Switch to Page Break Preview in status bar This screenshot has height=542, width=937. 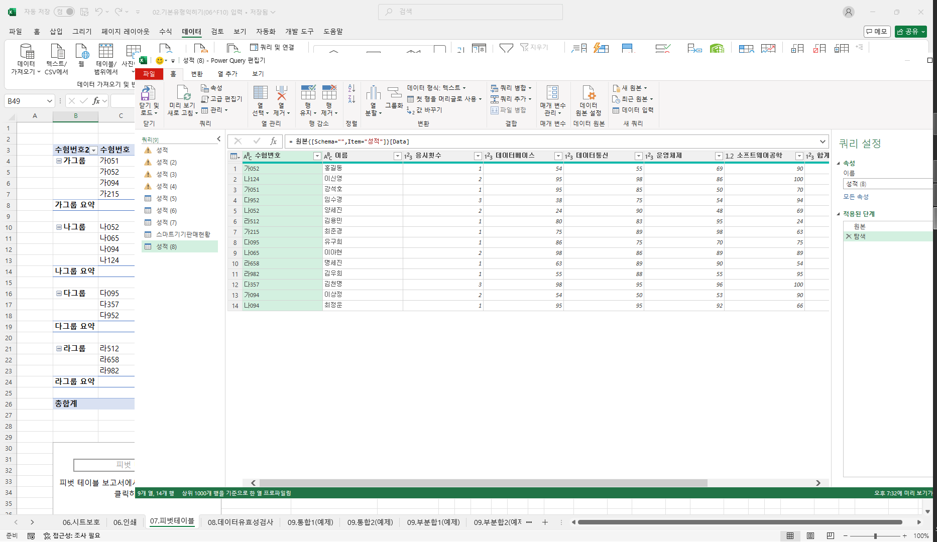(831, 536)
